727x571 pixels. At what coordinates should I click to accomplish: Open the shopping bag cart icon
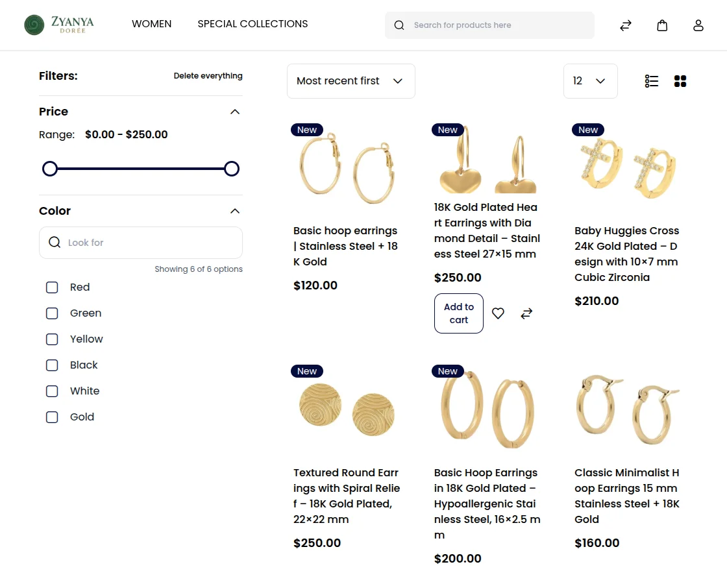click(662, 25)
